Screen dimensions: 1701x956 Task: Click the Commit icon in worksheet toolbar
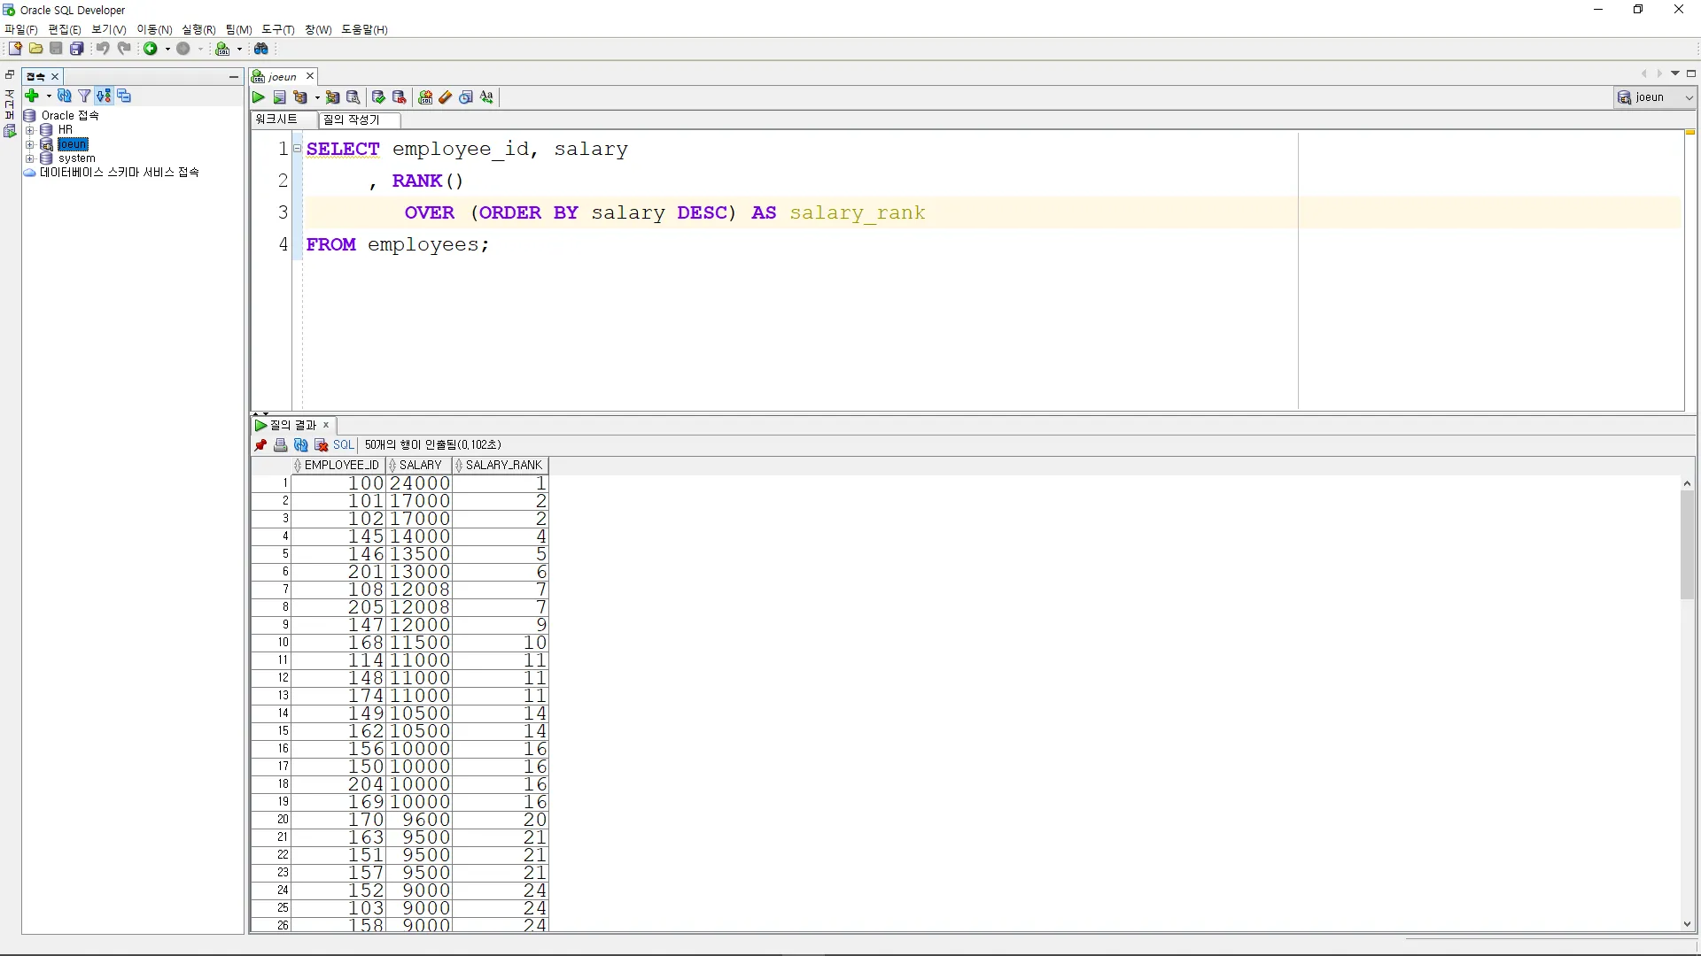[378, 97]
